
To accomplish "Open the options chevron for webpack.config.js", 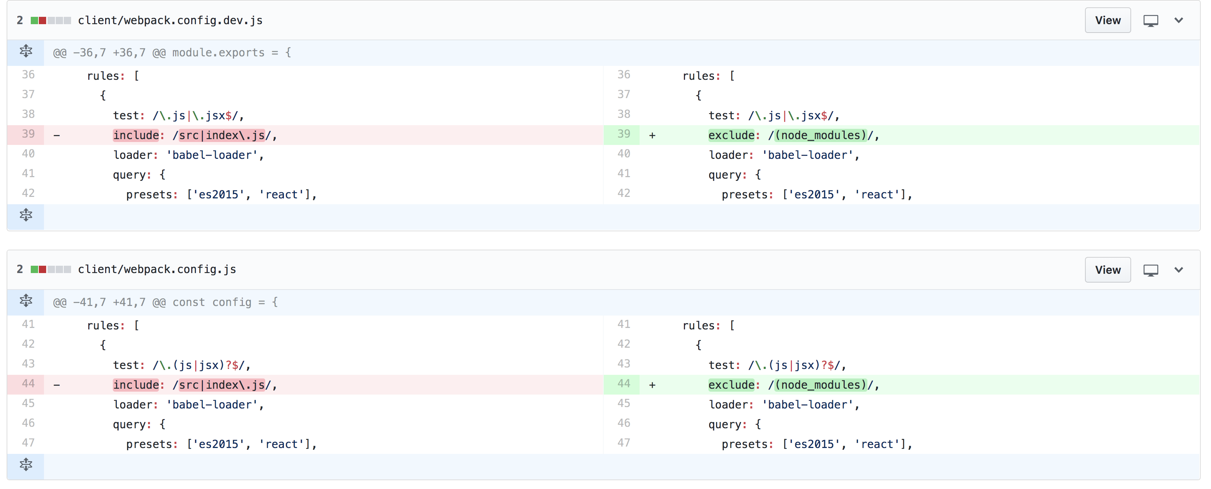I will [x=1179, y=270].
